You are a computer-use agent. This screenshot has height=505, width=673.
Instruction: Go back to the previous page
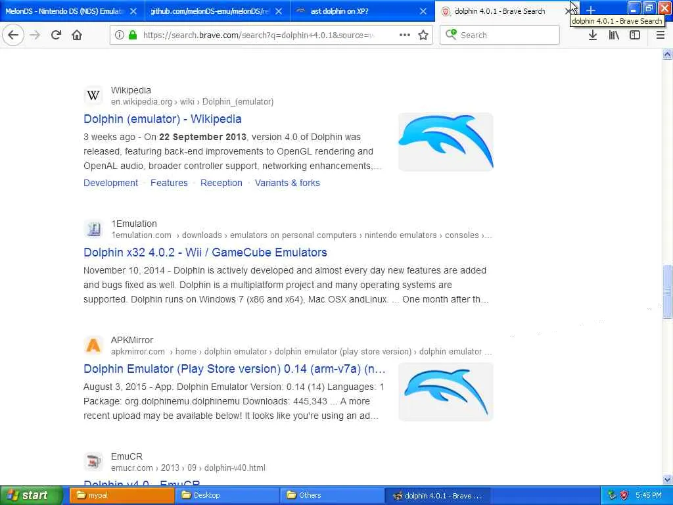point(13,35)
